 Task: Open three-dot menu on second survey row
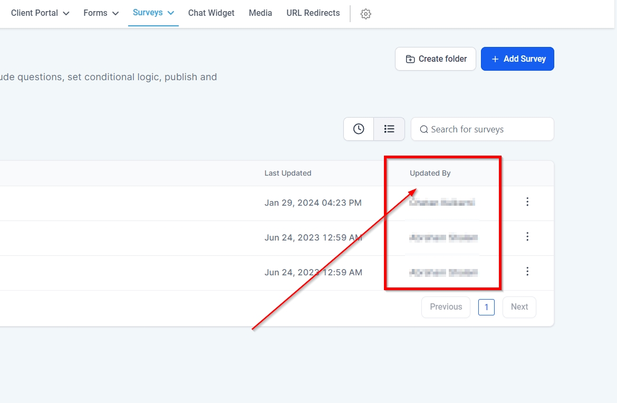pyautogui.click(x=527, y=237)
